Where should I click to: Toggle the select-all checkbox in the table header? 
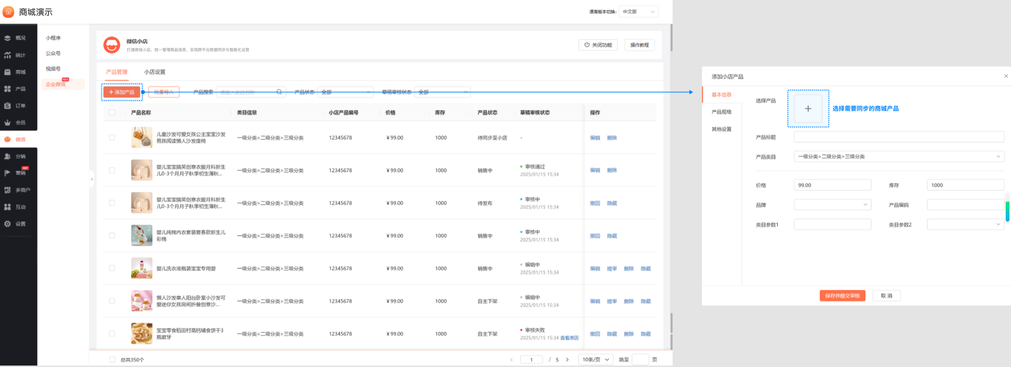pyautogui.click(x=112, y=112)
